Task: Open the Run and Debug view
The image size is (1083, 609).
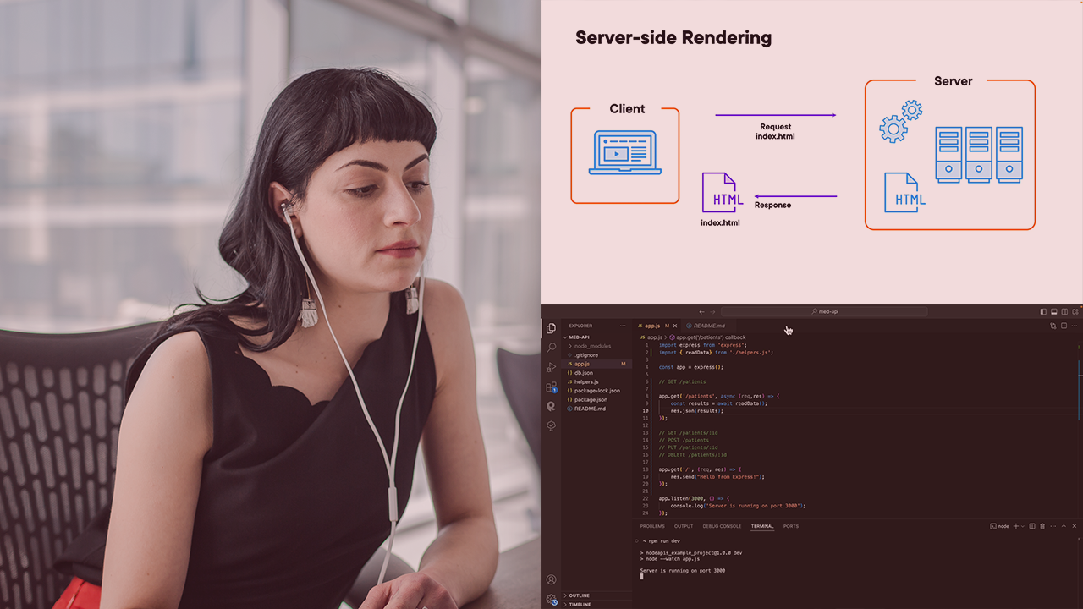Action: pos(551,367)
